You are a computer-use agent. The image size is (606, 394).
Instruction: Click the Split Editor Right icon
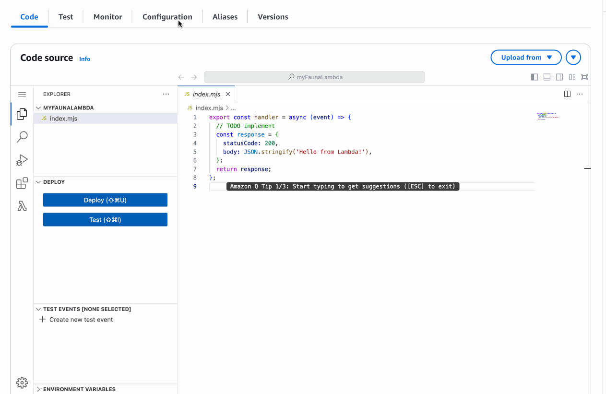pyautogui.click(x=567, y=94)
